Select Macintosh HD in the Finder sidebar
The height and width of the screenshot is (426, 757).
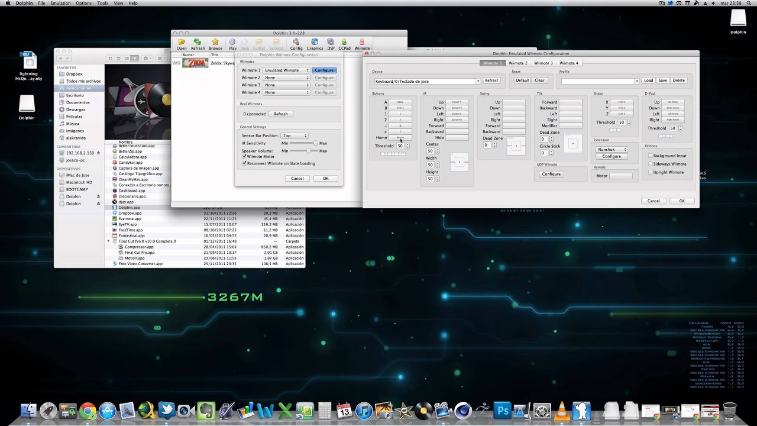point(79,182)
